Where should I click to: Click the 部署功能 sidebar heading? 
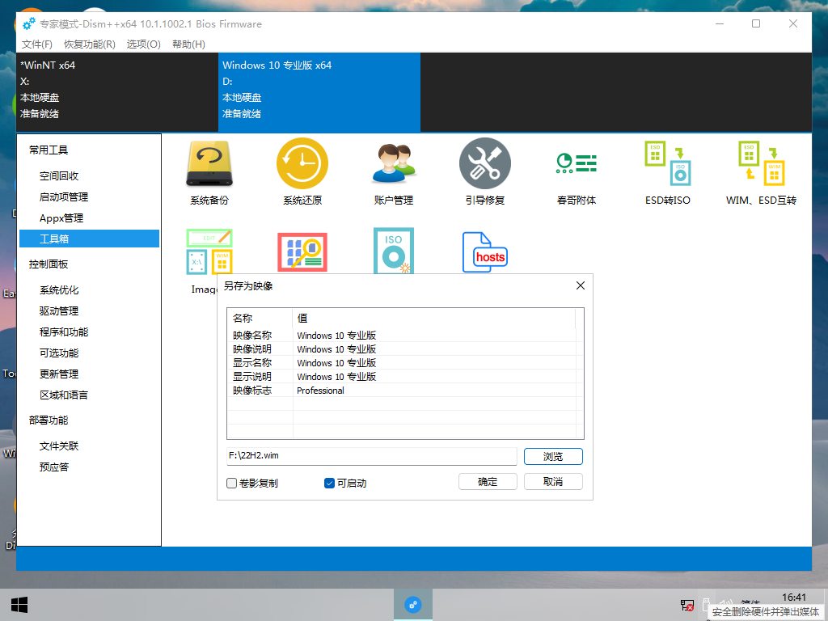point(49,420)
